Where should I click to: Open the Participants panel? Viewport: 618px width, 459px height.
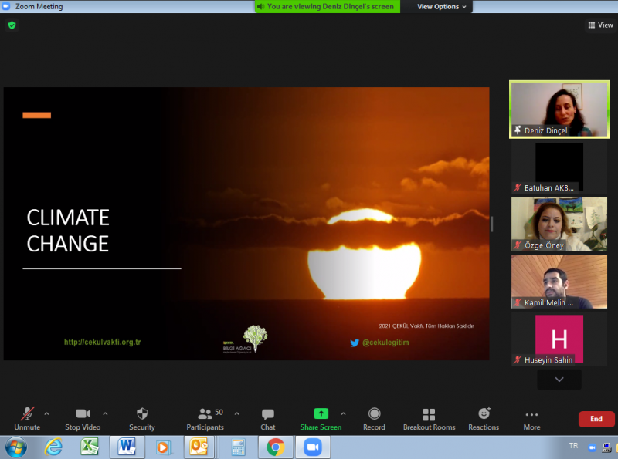205,418
